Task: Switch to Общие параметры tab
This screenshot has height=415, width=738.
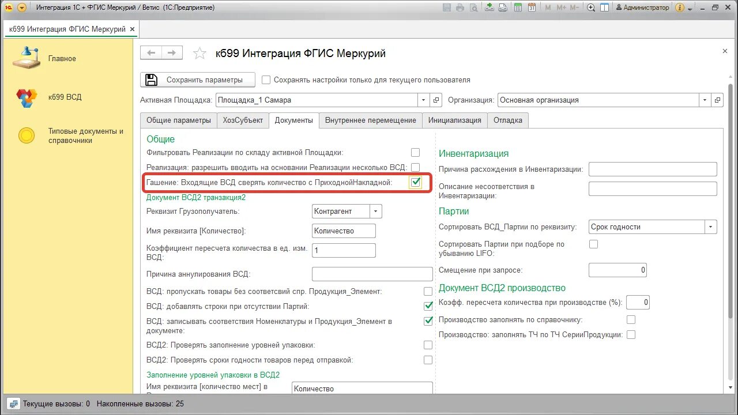Action: click(178, 120)
